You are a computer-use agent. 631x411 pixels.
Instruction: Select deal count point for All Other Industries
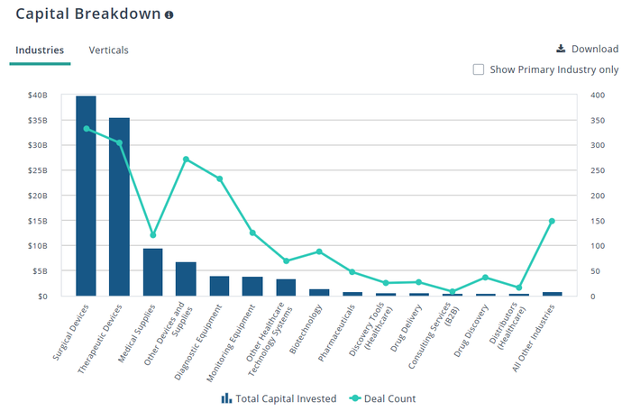pyautogui.click(x=552, y=221)
